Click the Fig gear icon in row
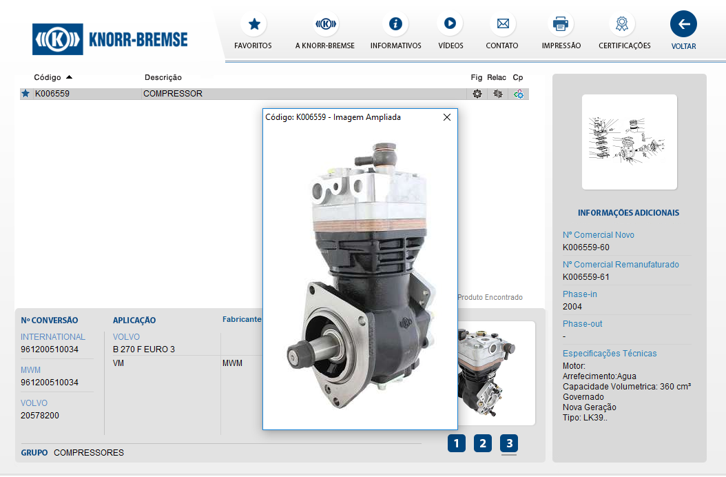The width and height of the screenshot is (726, 477). click(x=477, y=94)
